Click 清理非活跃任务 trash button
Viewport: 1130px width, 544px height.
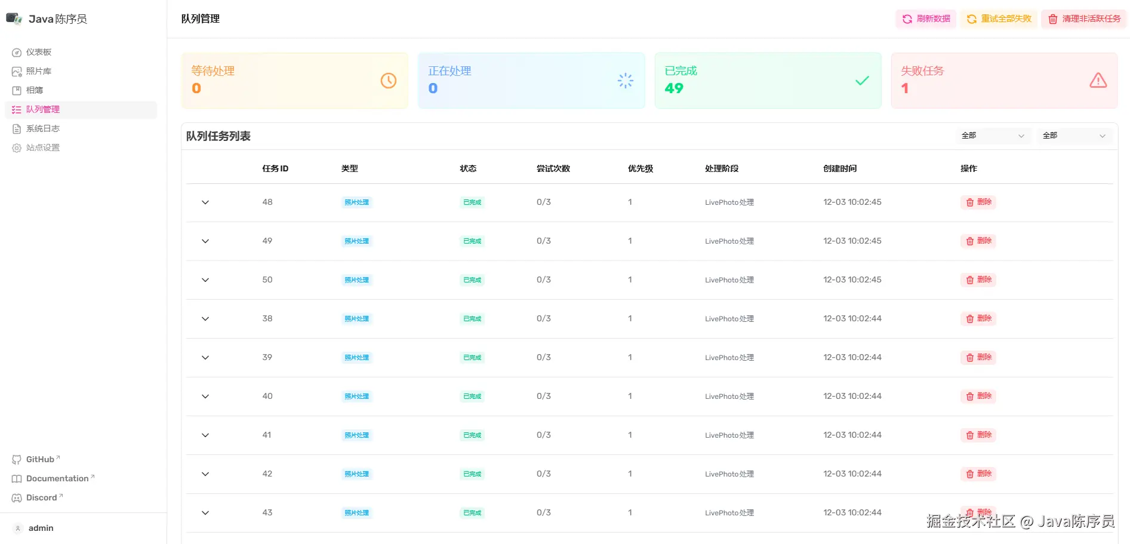tap(1084, 19)
